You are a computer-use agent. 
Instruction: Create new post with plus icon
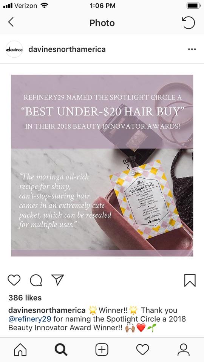[x=102, y=350]
